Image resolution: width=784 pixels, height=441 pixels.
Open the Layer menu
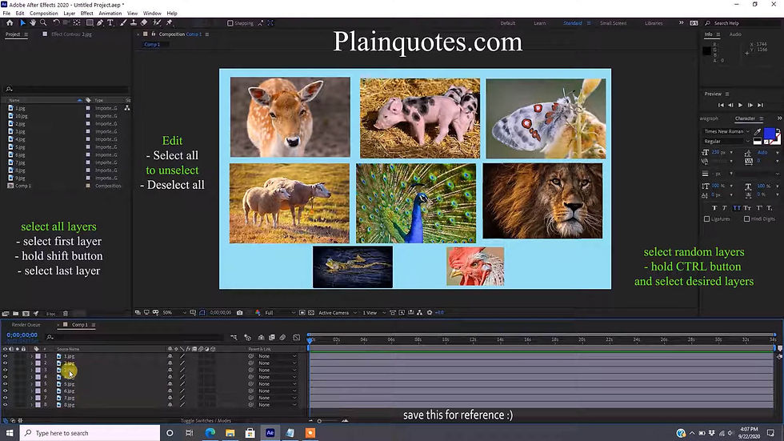point(70,14)
